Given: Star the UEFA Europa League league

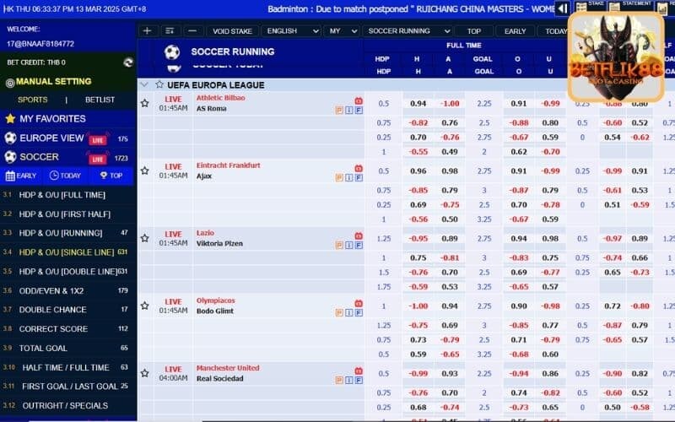Looking at the screenshot, I should point(159,85).
